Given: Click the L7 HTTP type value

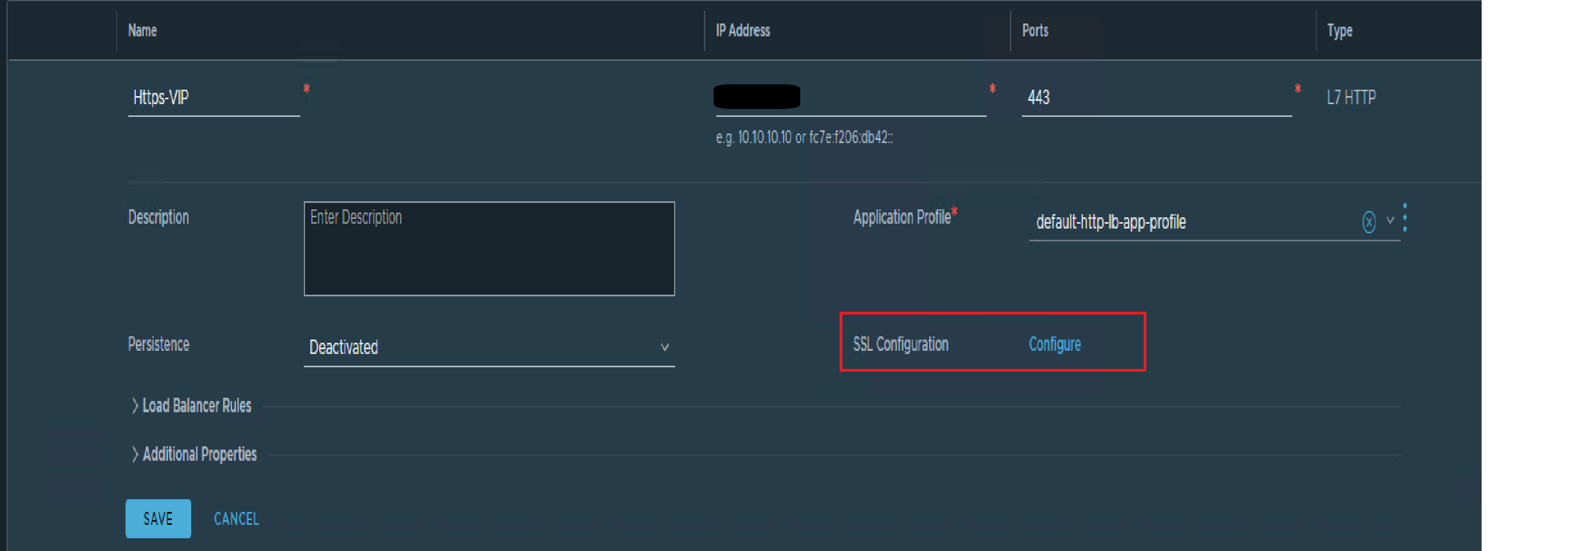Looking at the screenshot, I should click(x=1351, y=97).
